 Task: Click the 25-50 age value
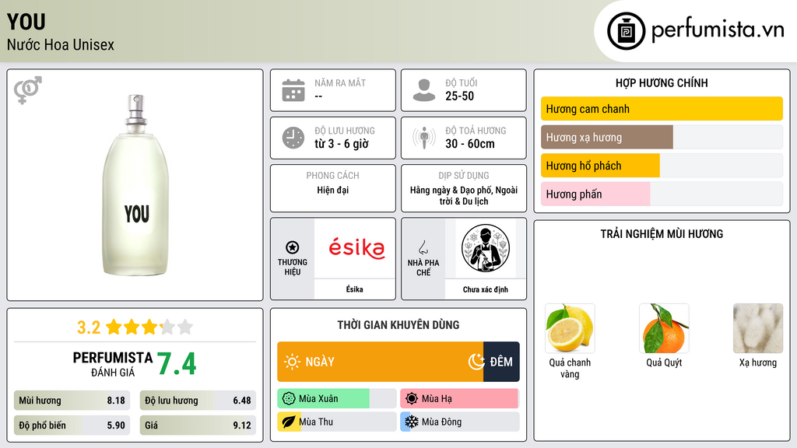pyautogui.click(x=459, y=96)
